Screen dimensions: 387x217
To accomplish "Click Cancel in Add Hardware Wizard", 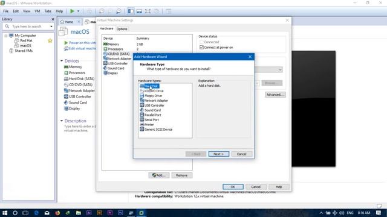I will pyautogui.click(x=242, y=154).
